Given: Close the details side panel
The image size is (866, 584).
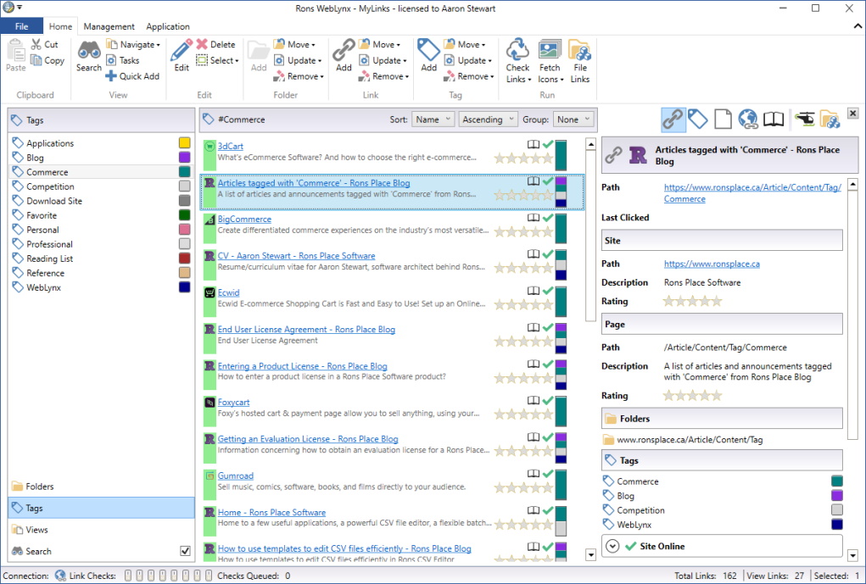Looking at the screenshot, I should click(852, 114).
